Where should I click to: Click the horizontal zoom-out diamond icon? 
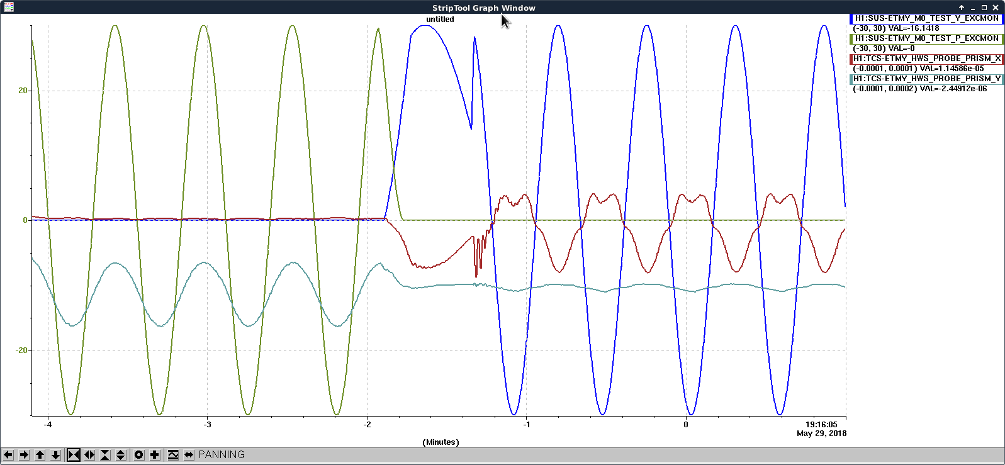coord(89,455)
